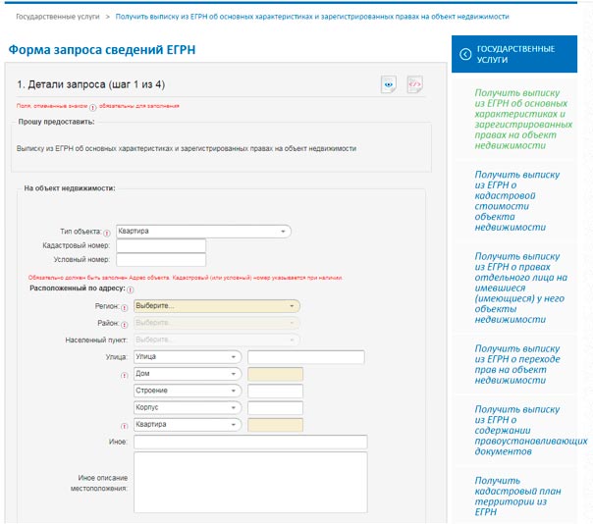Open the Дом type dropdown
593x524 pixels.
coord(188,374)
